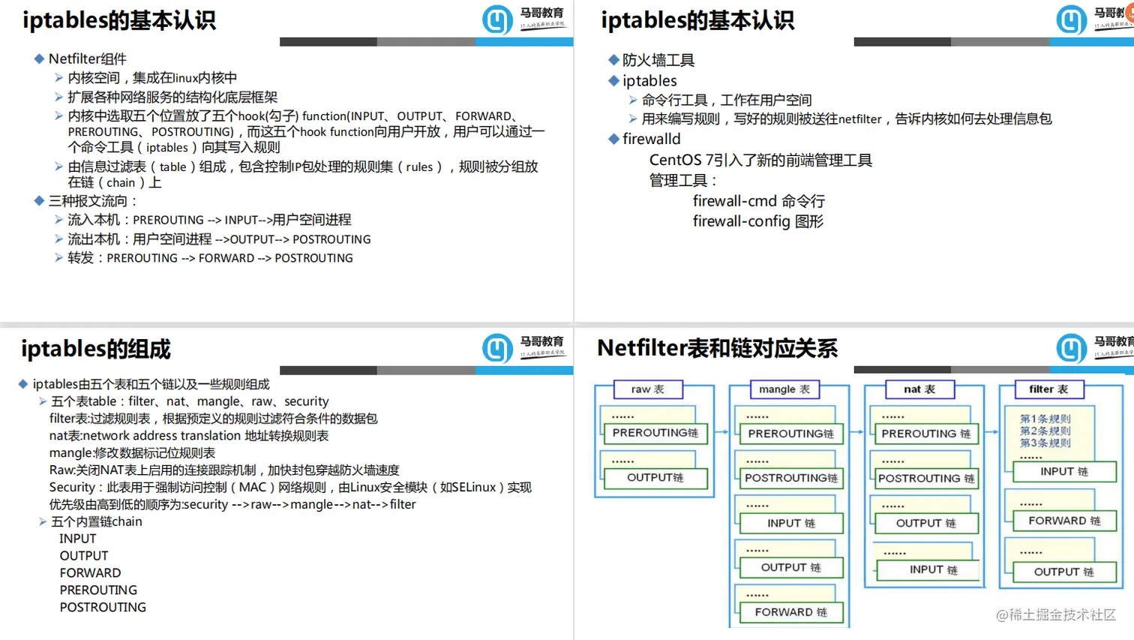Click the 流出本机 flow line
This screenshot has height=640, width=1134.
pyautogui.click(x=219, y=239)
